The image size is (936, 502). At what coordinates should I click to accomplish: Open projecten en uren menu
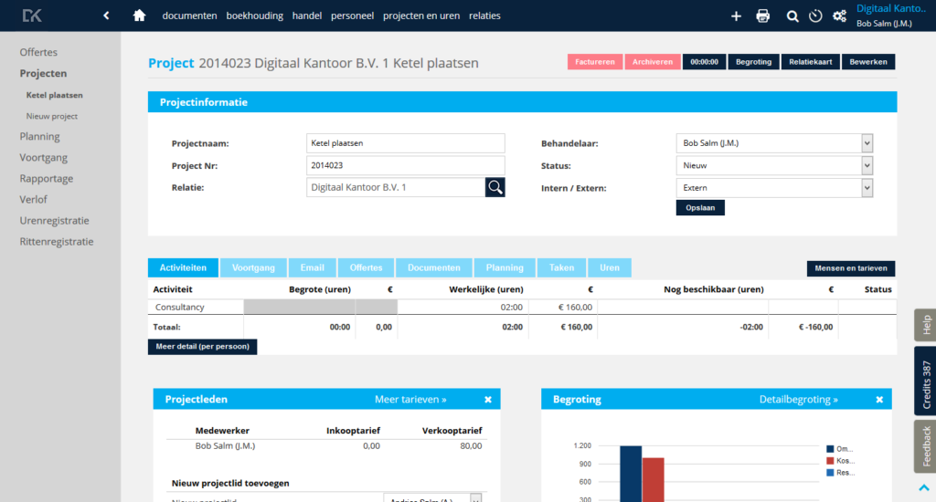point(421,16)
